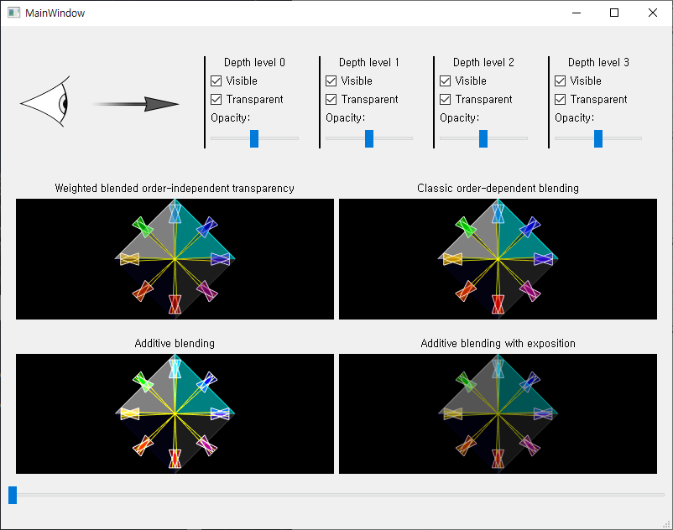The width and height of the screenshot is (673, 530).
Task: Click the classic order-dependent blending render view
Action: (498, 259)
